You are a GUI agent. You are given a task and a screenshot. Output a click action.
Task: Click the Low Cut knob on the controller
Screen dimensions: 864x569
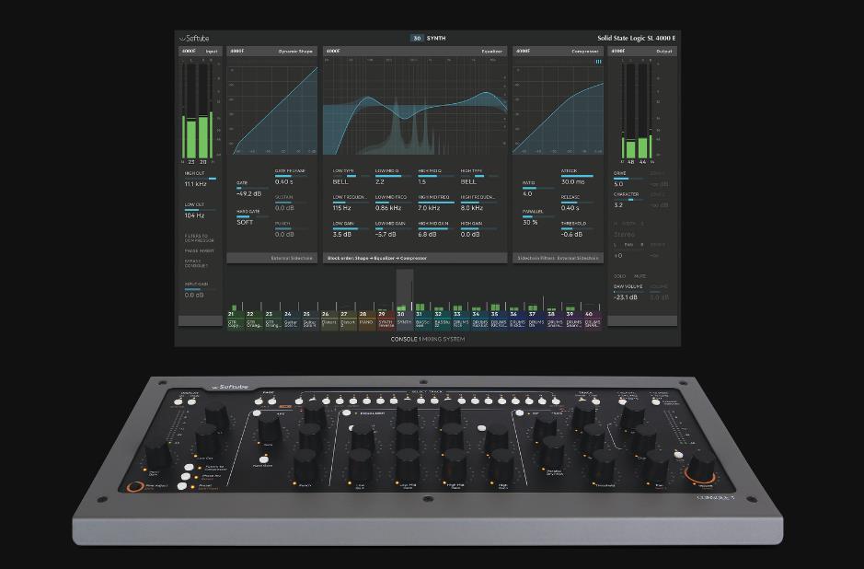coord(207,439)
